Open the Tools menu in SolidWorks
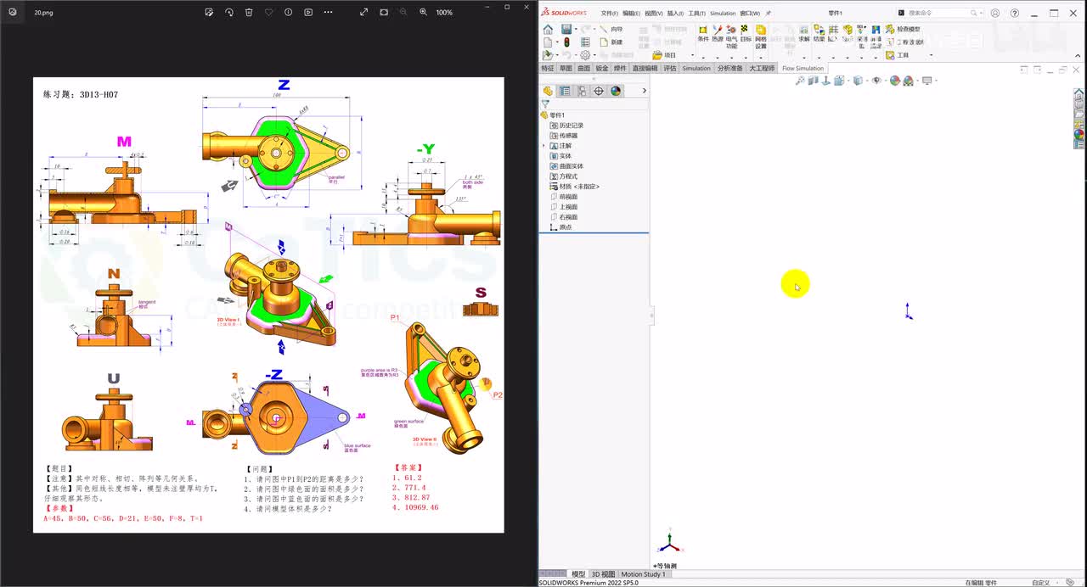The image size is (1087, 587). [697, 14]
